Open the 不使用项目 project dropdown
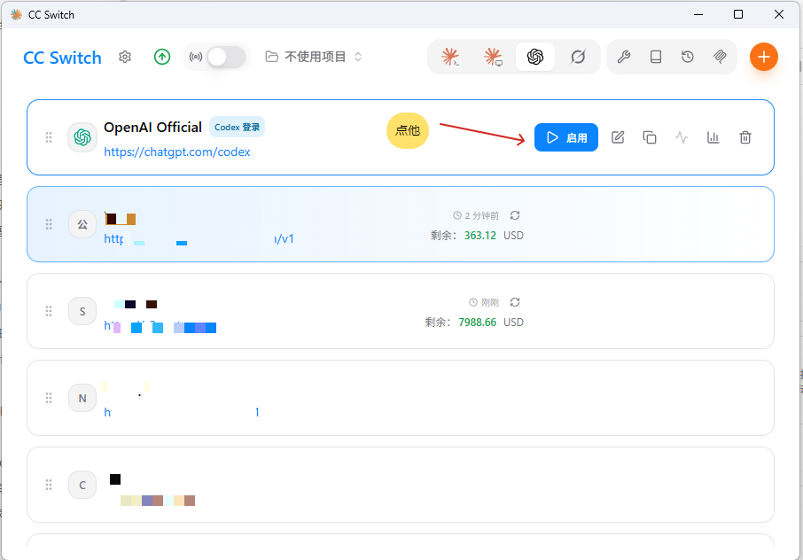Viewport: 803px width, 560px height. click(x=314, y=57)
